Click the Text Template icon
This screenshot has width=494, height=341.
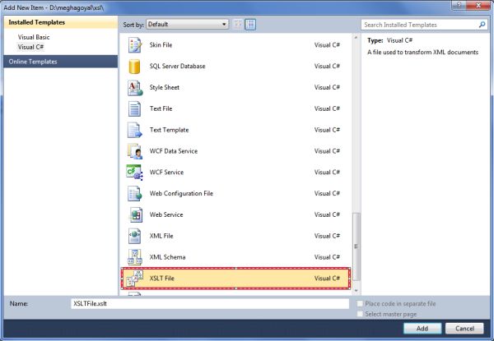(134, 130)
